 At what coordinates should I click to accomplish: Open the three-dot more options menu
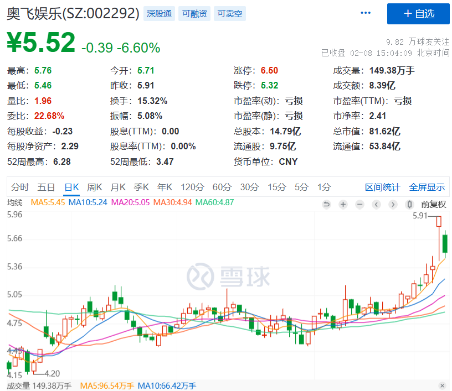pos(366,13)
